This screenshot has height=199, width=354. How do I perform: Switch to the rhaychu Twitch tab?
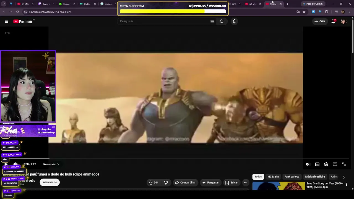coord(46,4)
